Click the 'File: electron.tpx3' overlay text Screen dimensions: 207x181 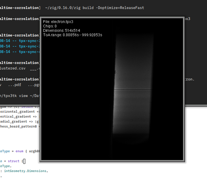[58, 22]
